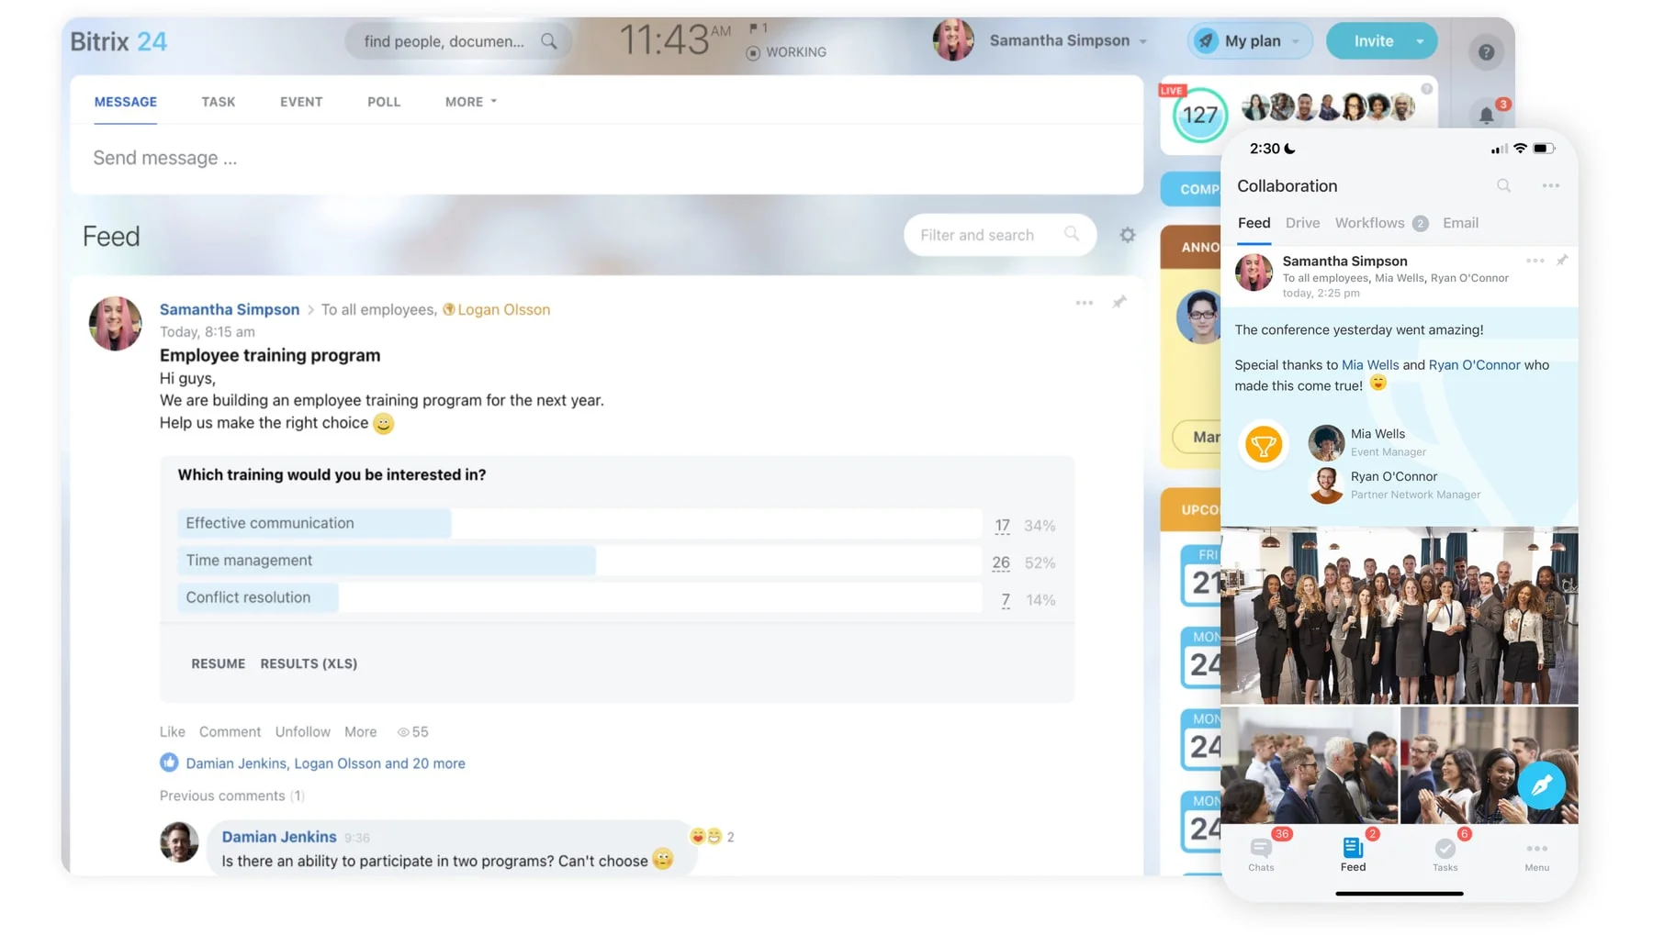The height and width of the screenshot is (935, 1653).
Task: Like the Employee training program post
Action: [x=171, y=731]
